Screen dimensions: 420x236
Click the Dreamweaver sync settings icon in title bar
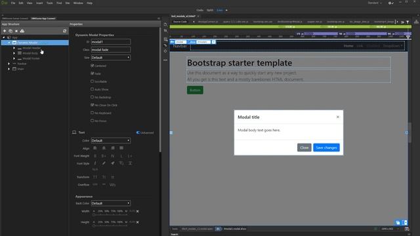[390, 3]
